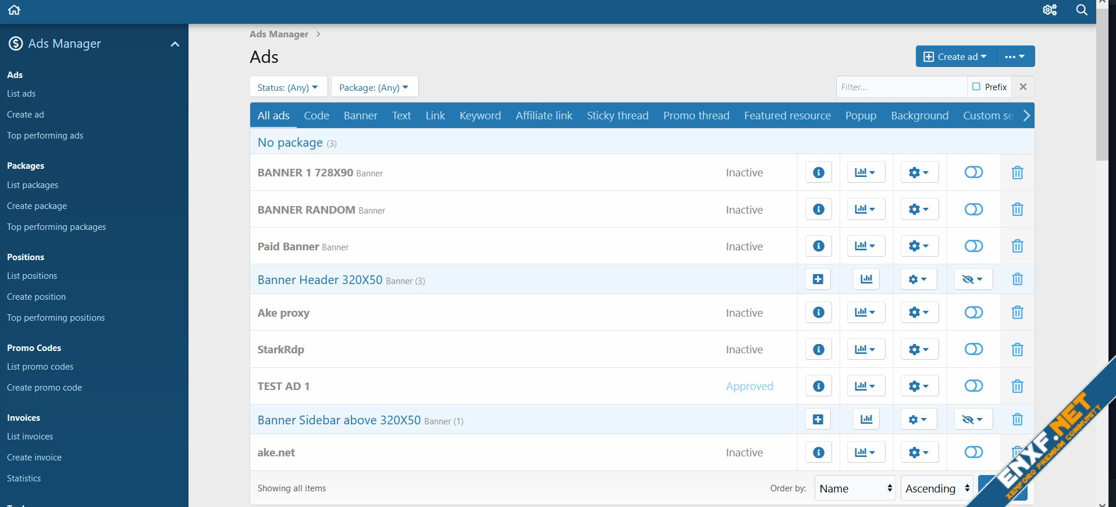Open visibility menu for Banner Header 320X50
Screen dimensions: 1116x507
pos(973,279)
